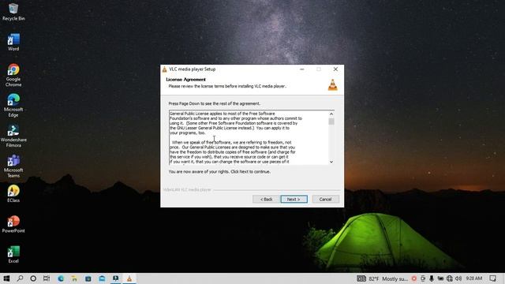Open the Mail app from the taskbar

coord(102,278)
